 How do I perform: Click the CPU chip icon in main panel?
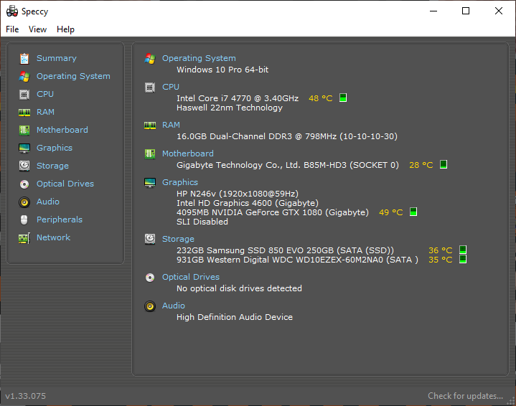[150, 88]
